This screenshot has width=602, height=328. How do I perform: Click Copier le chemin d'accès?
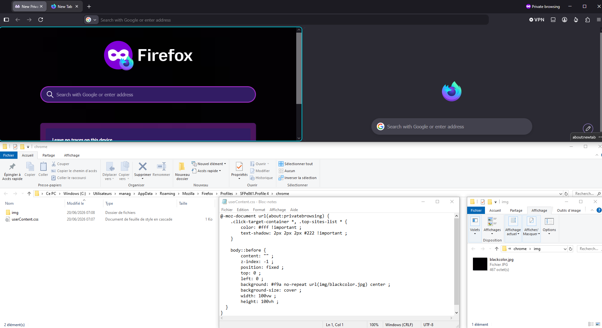[74, 171]
